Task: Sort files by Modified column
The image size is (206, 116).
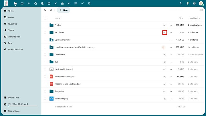Action: click(x=194, y=18)
